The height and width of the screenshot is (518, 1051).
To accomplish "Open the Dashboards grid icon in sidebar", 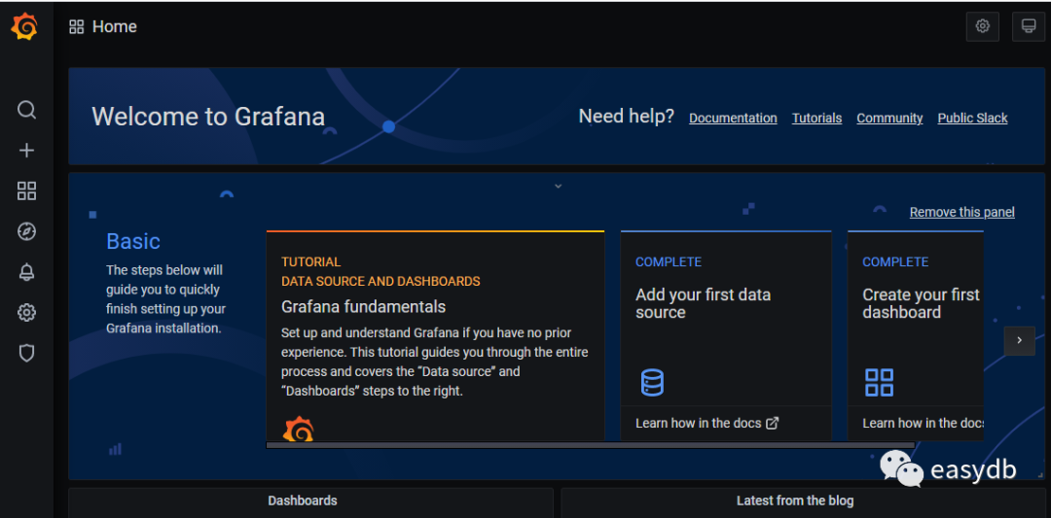I will click(26, 191).
